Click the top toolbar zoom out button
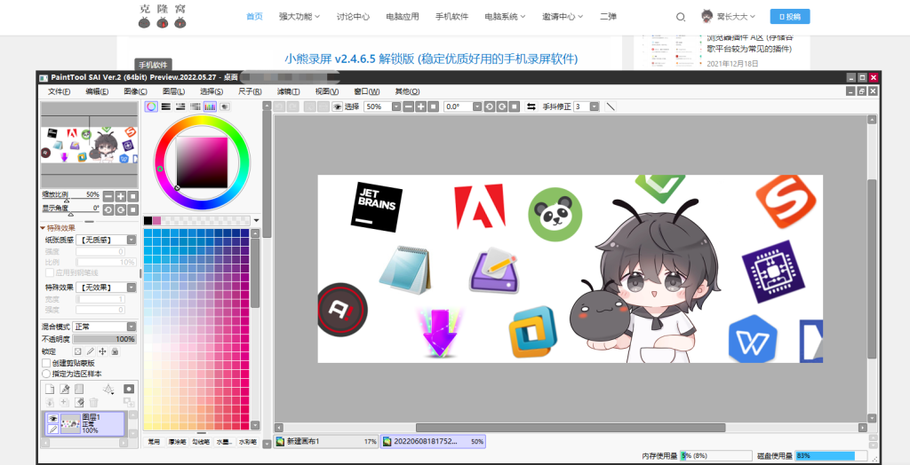The width and height of the screenshot is (910, 465). coord(409,106)
